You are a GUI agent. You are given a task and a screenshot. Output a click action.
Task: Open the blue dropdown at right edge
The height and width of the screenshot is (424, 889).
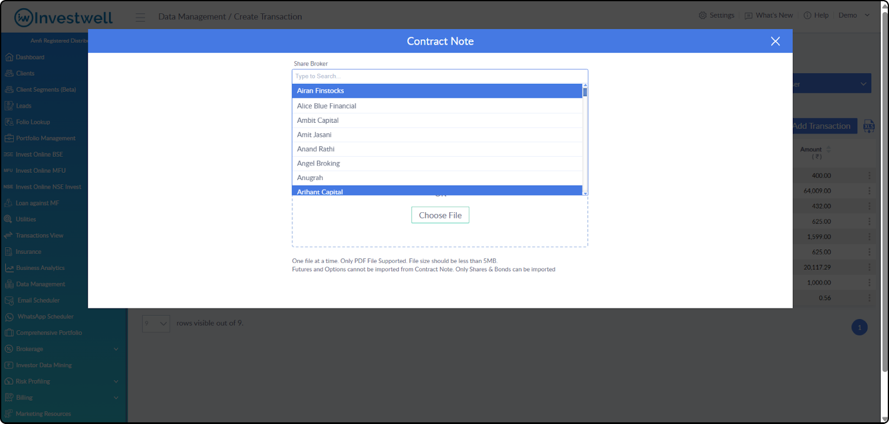point(832,84)
